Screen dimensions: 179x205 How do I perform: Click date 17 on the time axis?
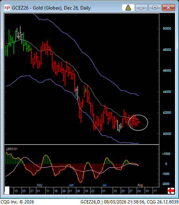pyautogui.click(x=155, y=191)
